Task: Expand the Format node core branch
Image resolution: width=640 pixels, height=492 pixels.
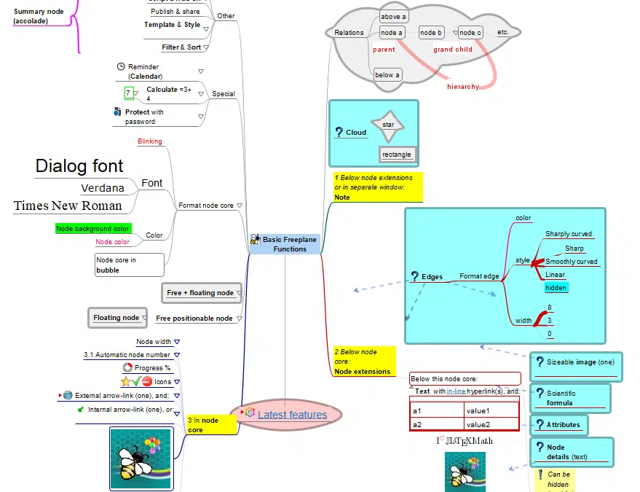Action: coord(240,206)
